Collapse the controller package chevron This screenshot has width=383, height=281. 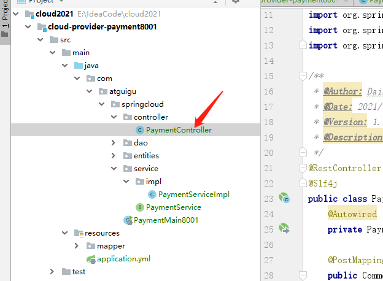[x=114, y=117]
